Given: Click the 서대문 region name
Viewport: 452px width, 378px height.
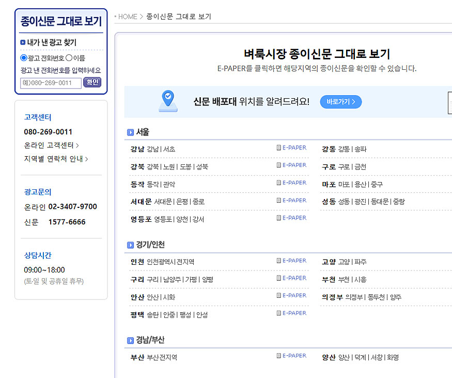Looking at the screenshot, I should (141, 202).
